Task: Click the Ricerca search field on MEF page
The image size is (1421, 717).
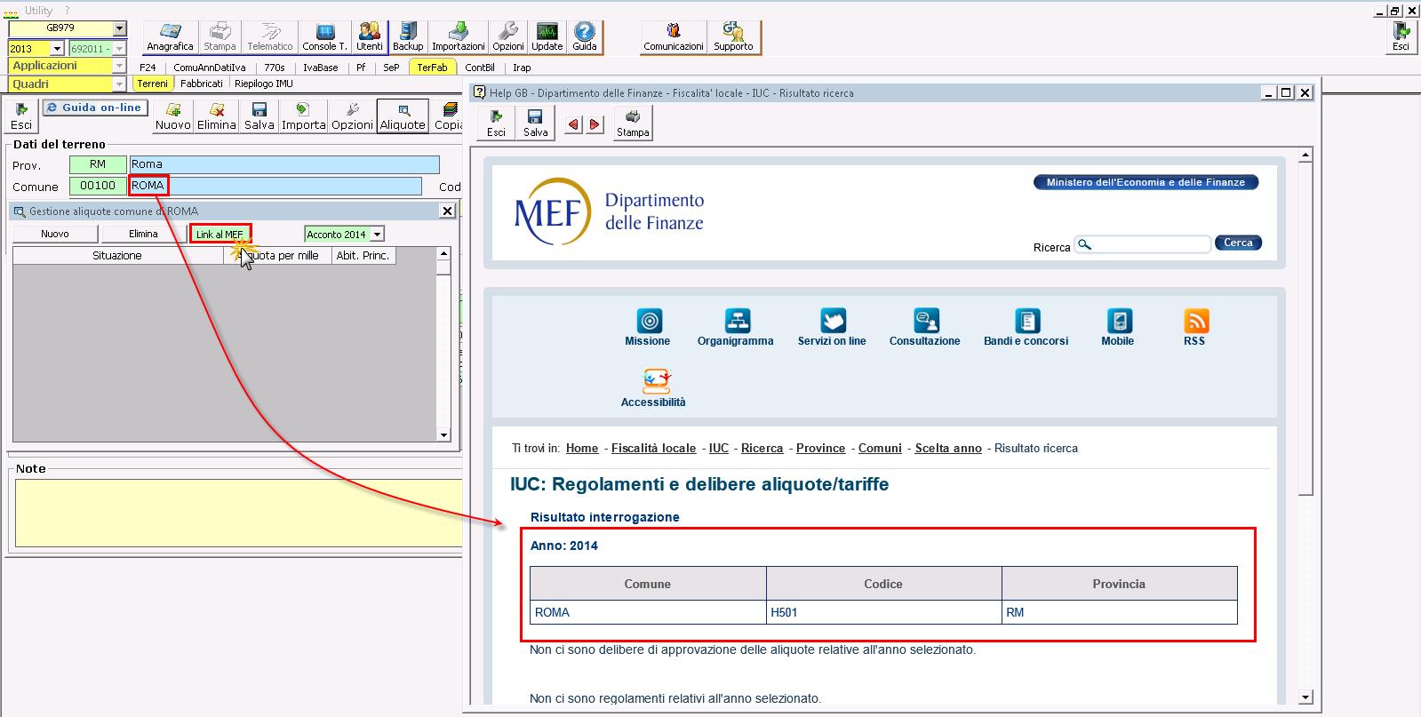Action: [x=1143, y=244]
